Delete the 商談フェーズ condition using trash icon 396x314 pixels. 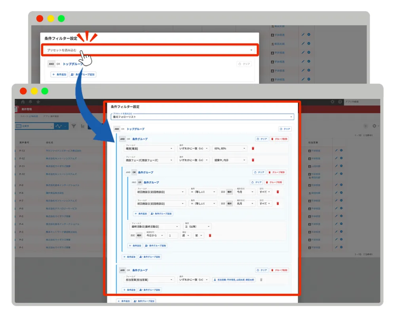253,160
